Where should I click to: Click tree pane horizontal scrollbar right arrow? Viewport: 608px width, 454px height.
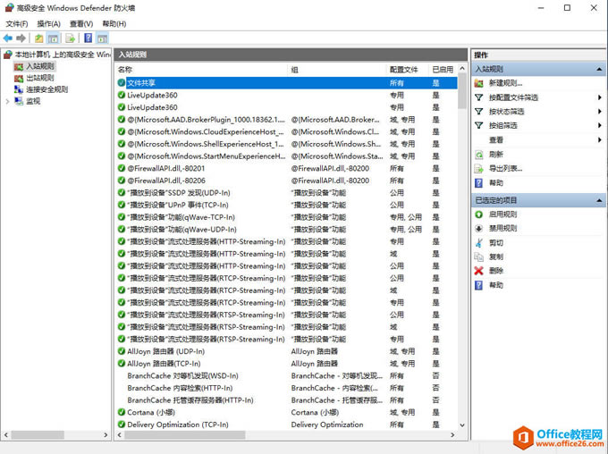(106, 435)
